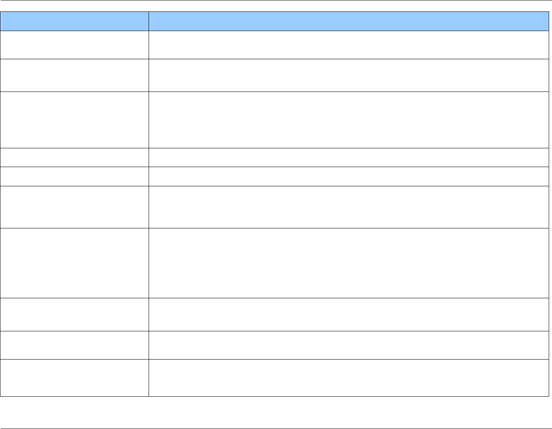552x429 pixels.
Task: Click right cell of fourth thin row
Action: 349,157
